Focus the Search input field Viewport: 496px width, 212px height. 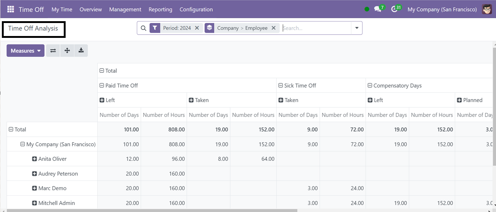[x=316, y=28]
